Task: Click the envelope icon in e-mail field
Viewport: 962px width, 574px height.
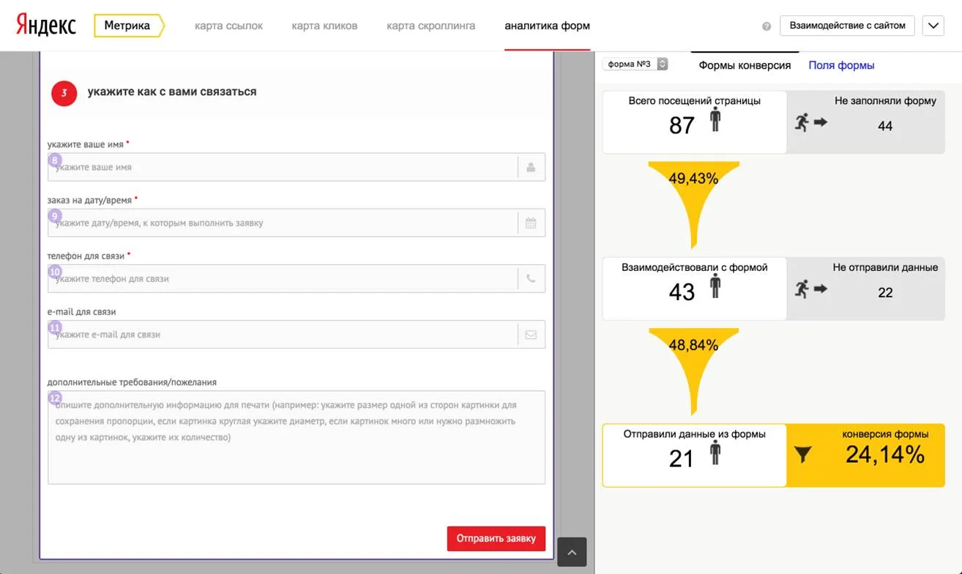Action: (x=531, y=335)
